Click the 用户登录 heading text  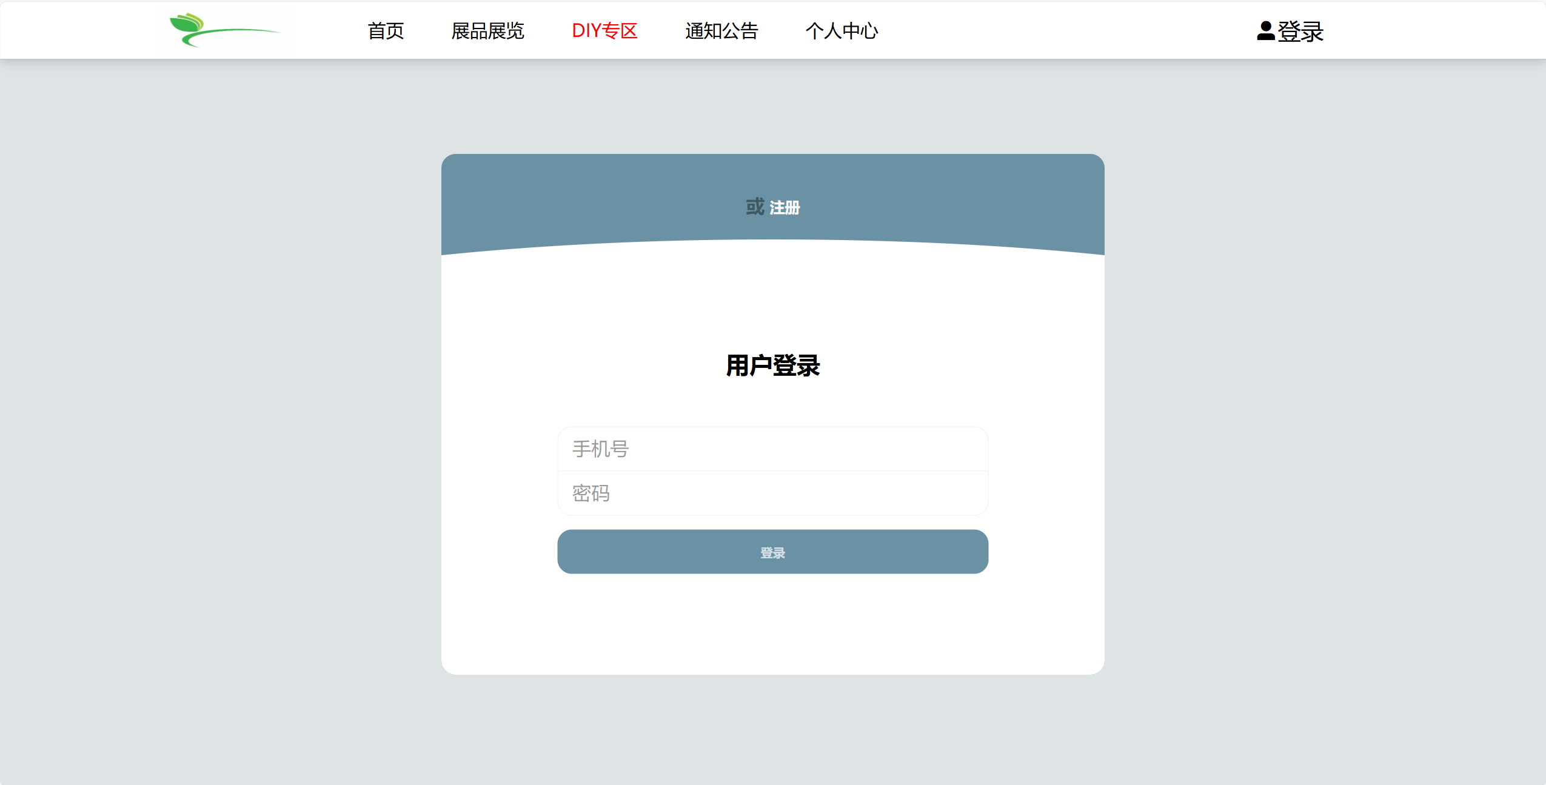[772, 366]
